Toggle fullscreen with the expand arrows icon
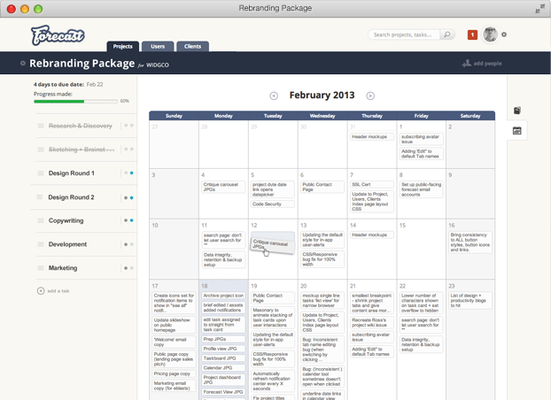 click(539, 9)
